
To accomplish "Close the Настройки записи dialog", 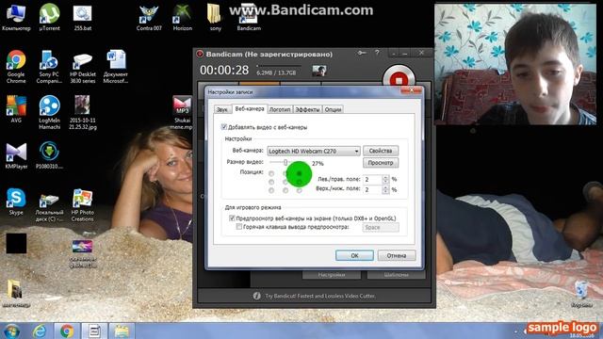I will (411, 90).
